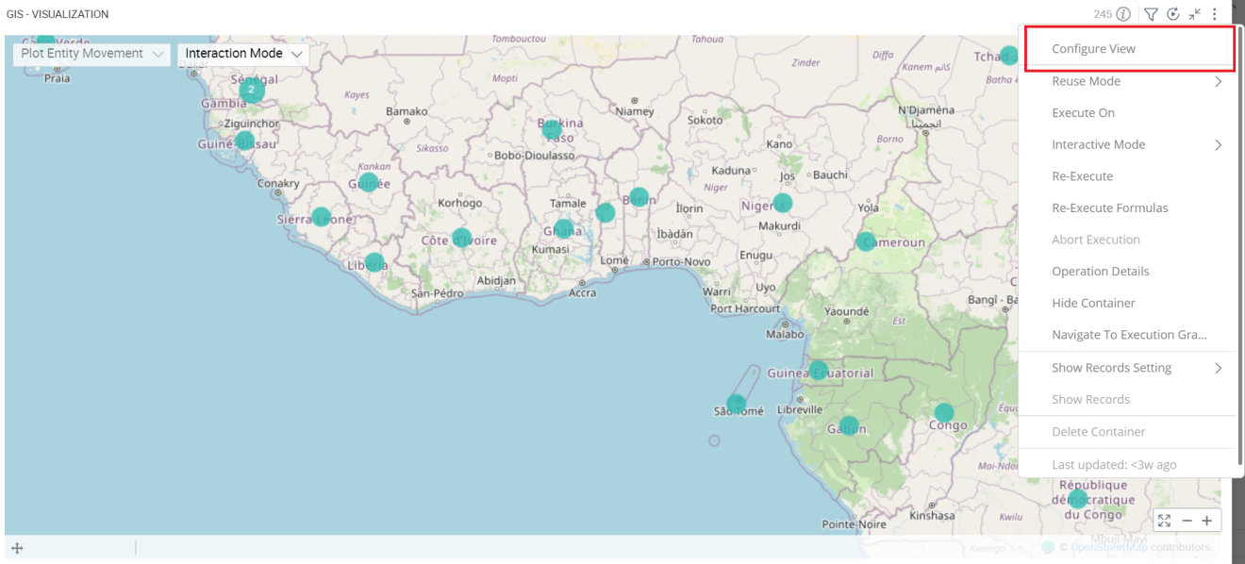
Task: Expand the Reuse Mode submenu arrow
Action: (x=1219, y=81)
